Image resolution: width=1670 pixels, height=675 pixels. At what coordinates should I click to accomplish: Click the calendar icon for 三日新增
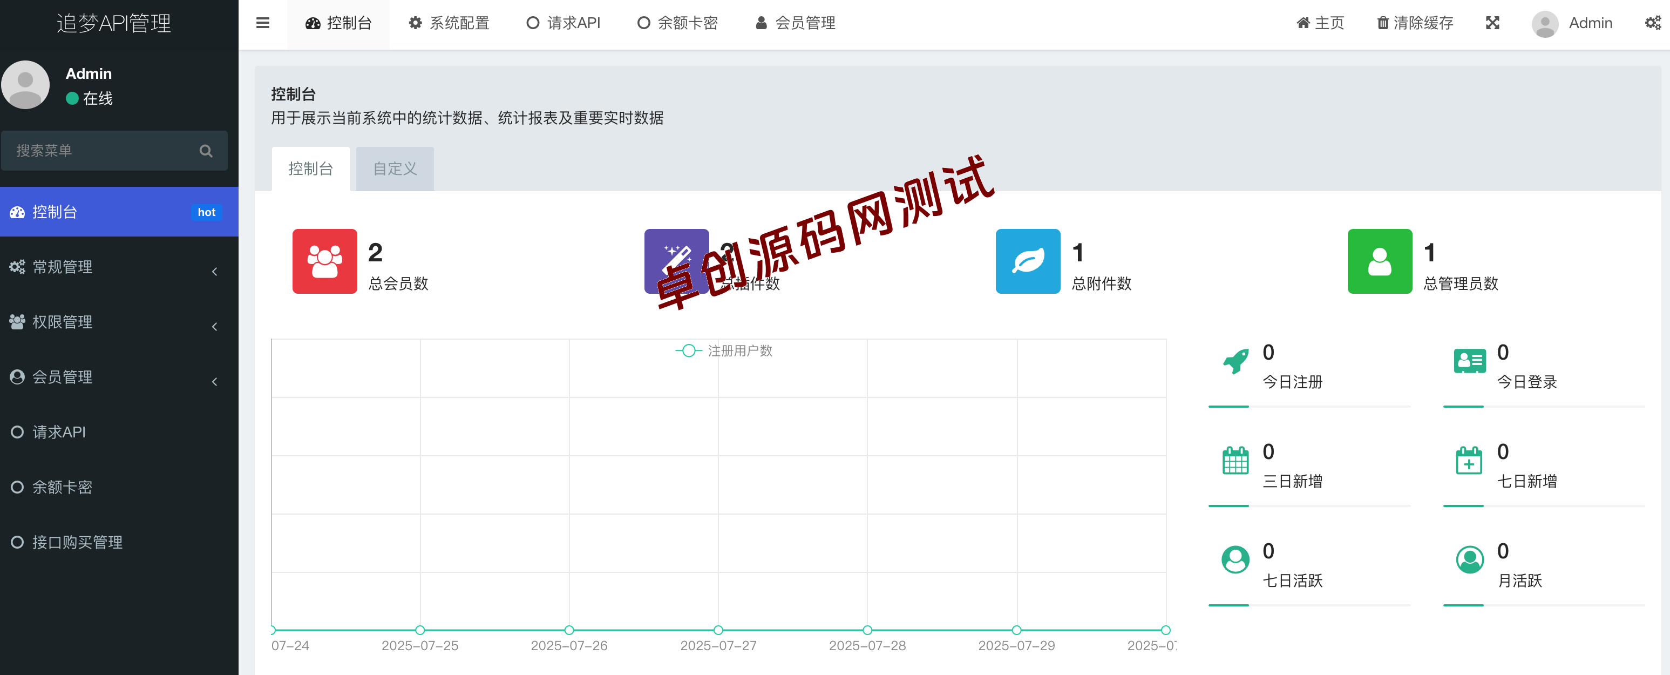(x=1235, y=461)
